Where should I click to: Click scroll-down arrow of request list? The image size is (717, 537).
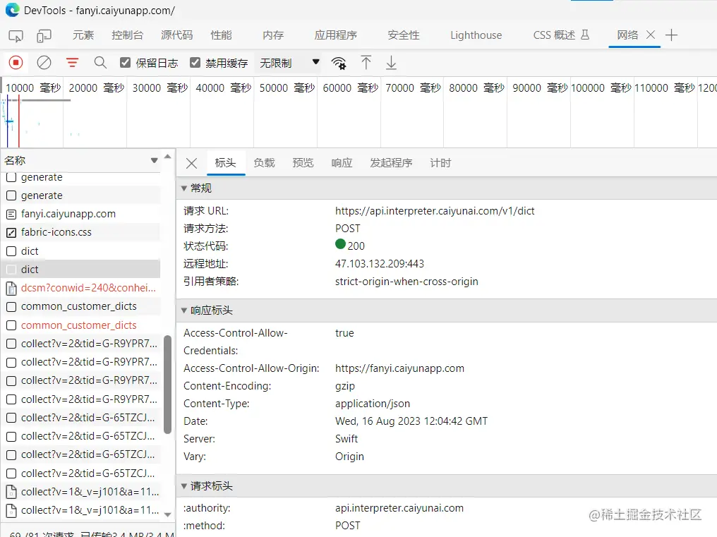click(x=168, y=514)
